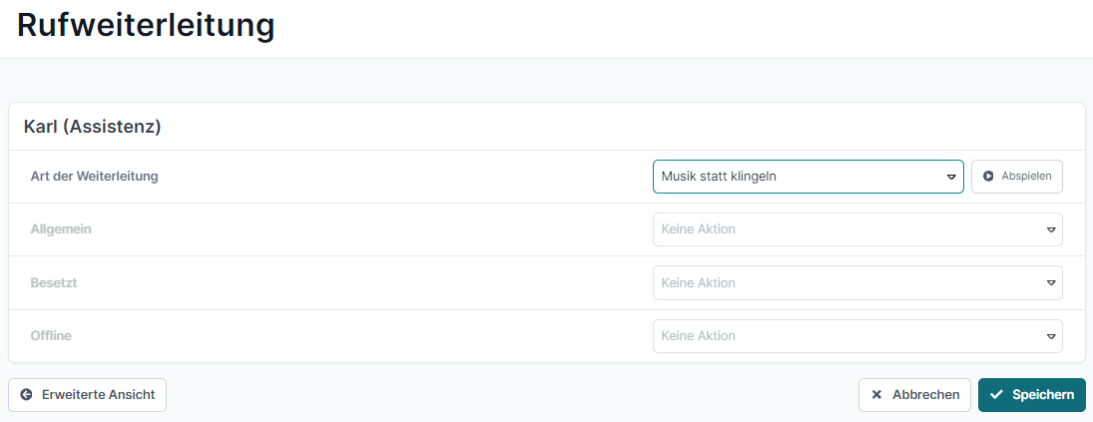Switch to Erweiterte Ansicht

[x=88, y=395]
